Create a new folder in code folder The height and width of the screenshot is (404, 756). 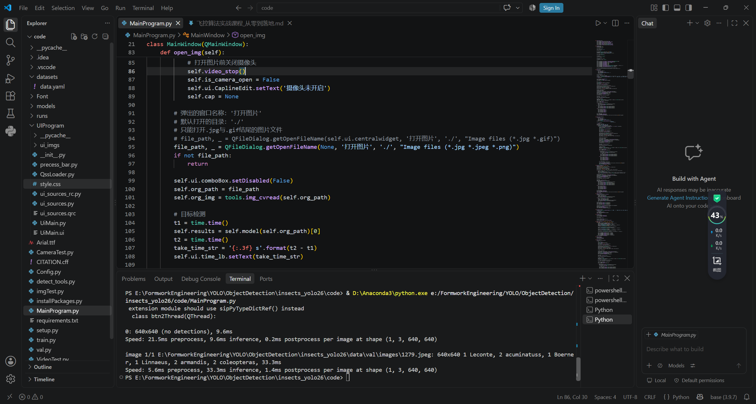[x=84, y=36]
